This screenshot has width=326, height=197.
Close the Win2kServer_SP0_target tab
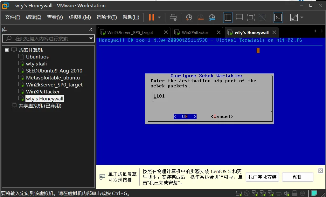[x=166, y=32]
